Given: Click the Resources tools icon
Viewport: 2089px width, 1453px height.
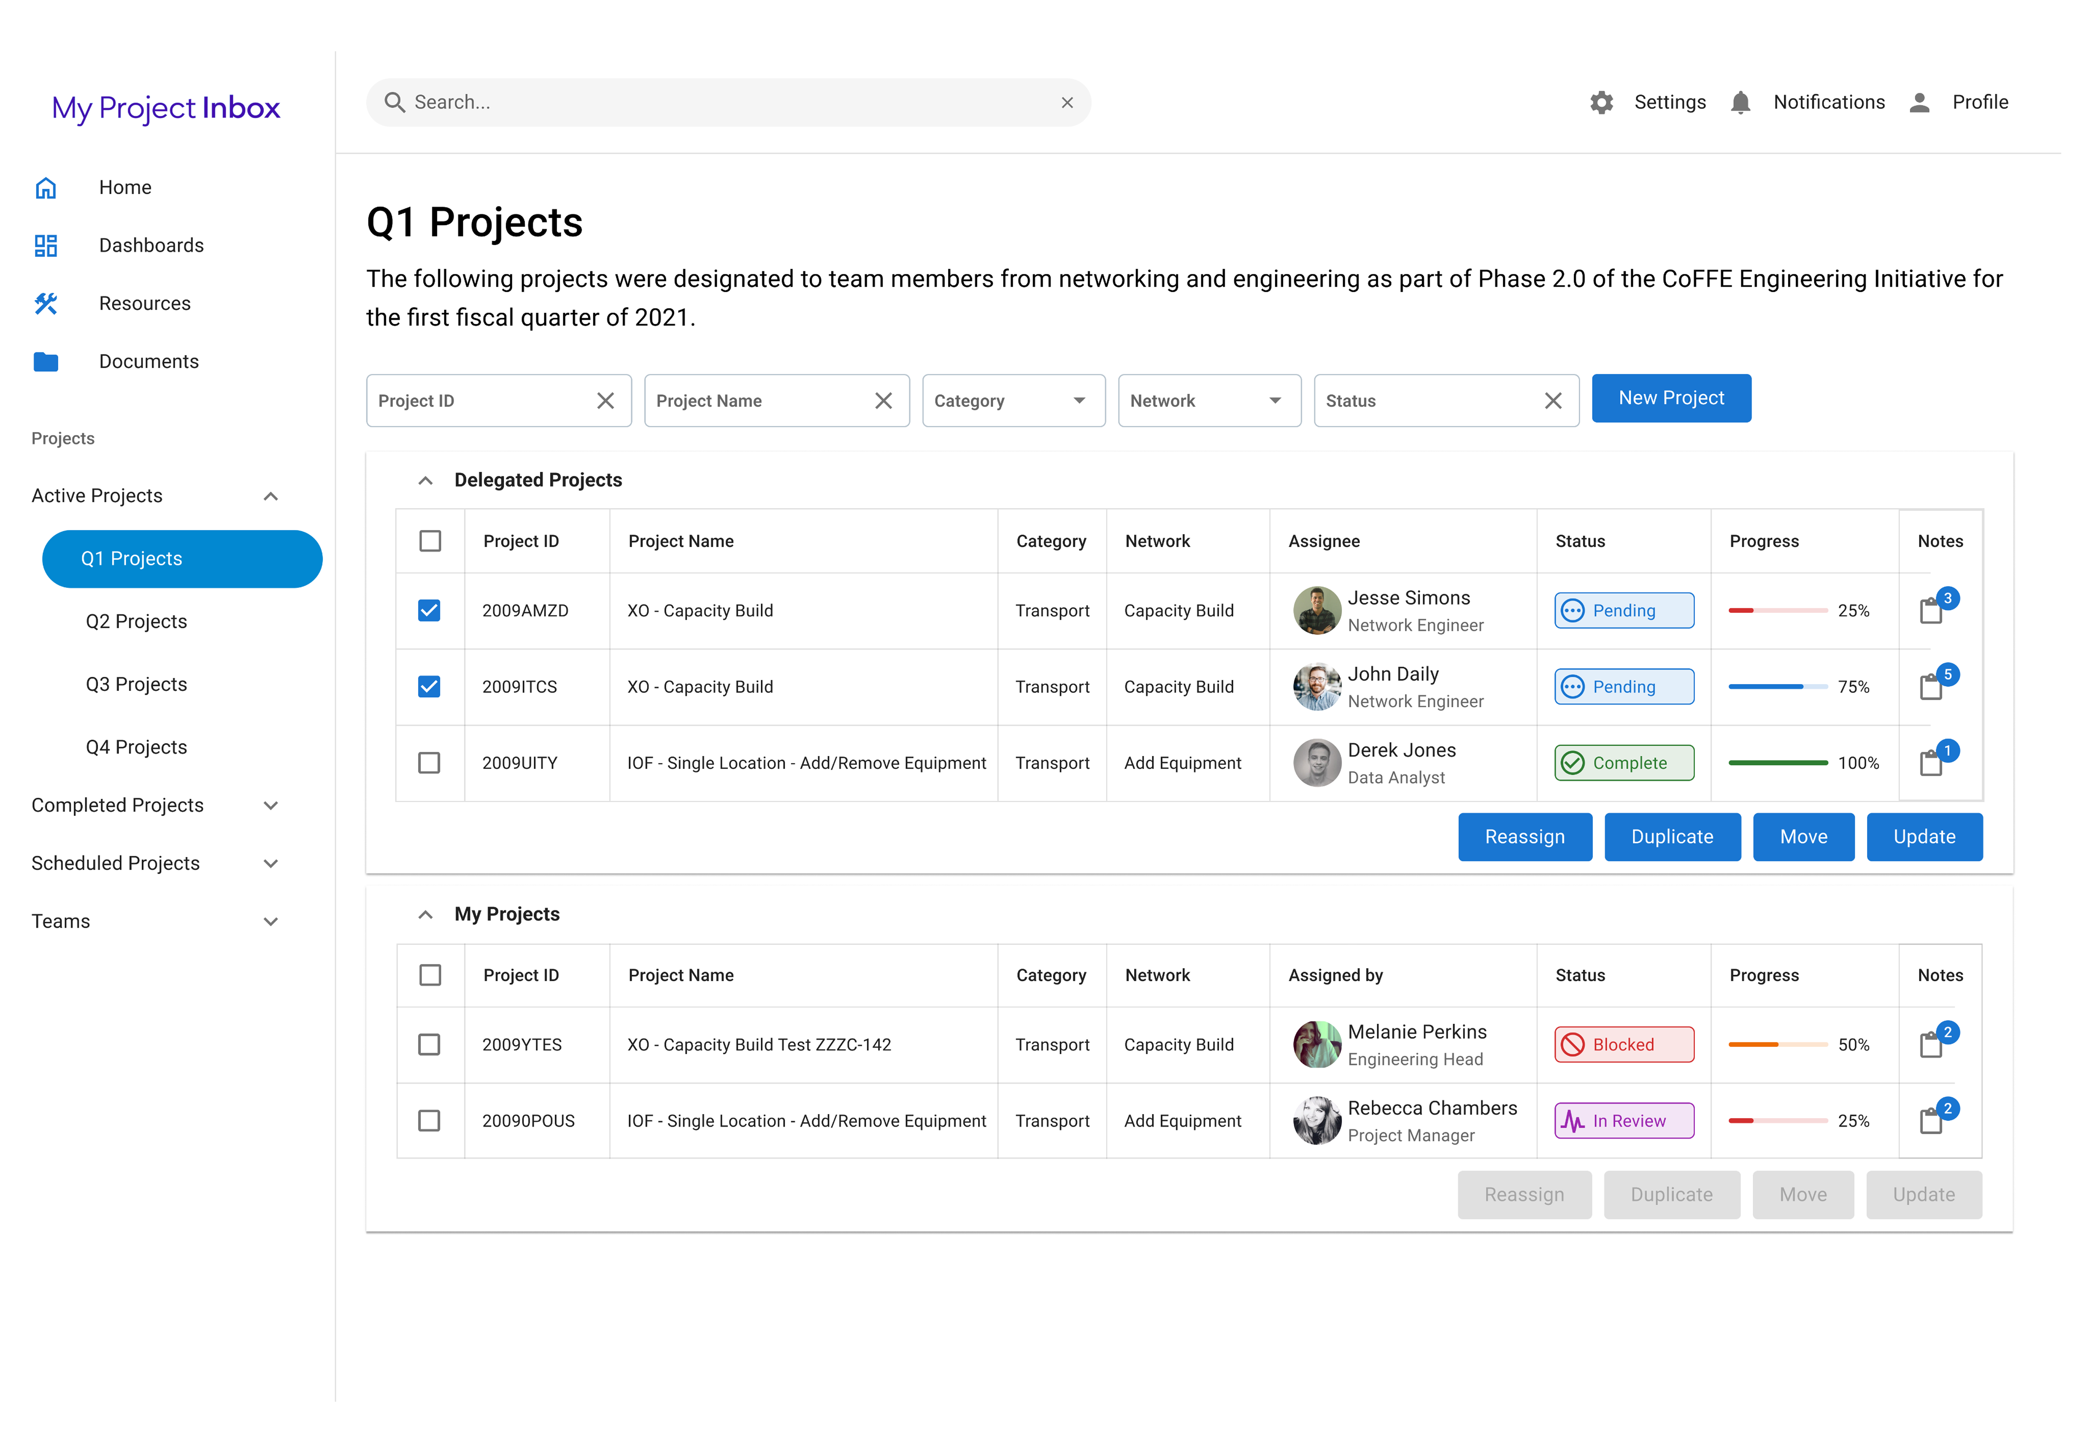Looking at the screenshot, I should [x=46, y=304].
